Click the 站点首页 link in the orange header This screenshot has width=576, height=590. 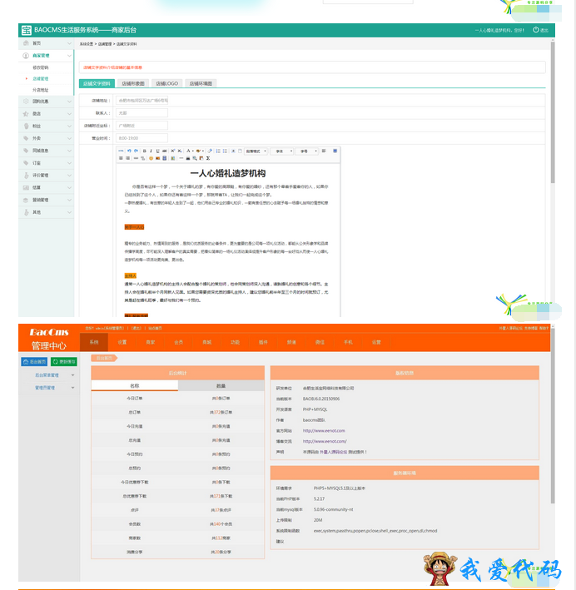click(x=155, y=328)
